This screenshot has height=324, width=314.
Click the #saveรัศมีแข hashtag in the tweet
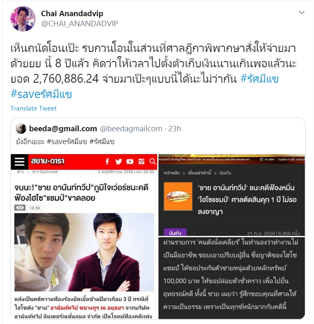41,94
